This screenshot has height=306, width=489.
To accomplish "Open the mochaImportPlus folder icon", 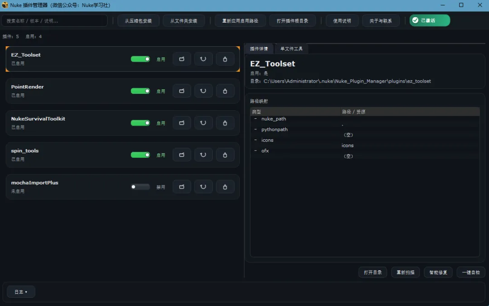I will tap(182, 187).
